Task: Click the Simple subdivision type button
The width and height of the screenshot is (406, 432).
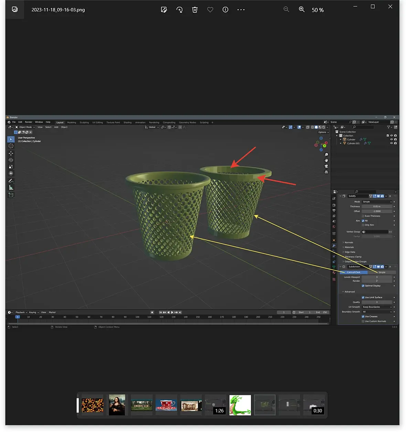Action: click(382, 272)
